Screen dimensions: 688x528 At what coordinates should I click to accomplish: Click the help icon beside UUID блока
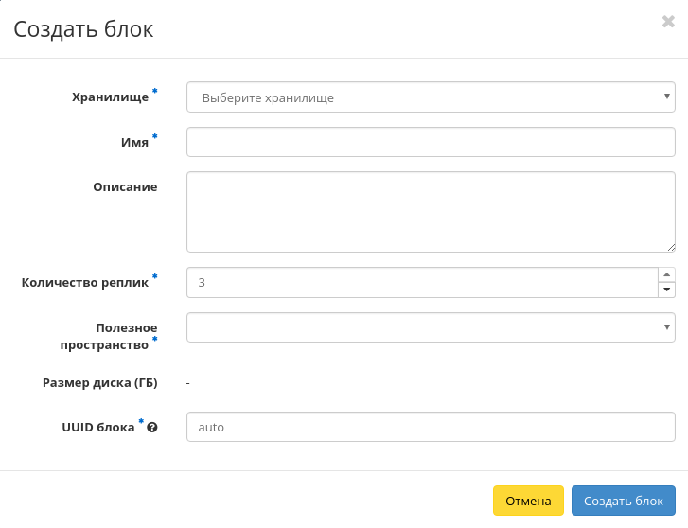(152, 427)
